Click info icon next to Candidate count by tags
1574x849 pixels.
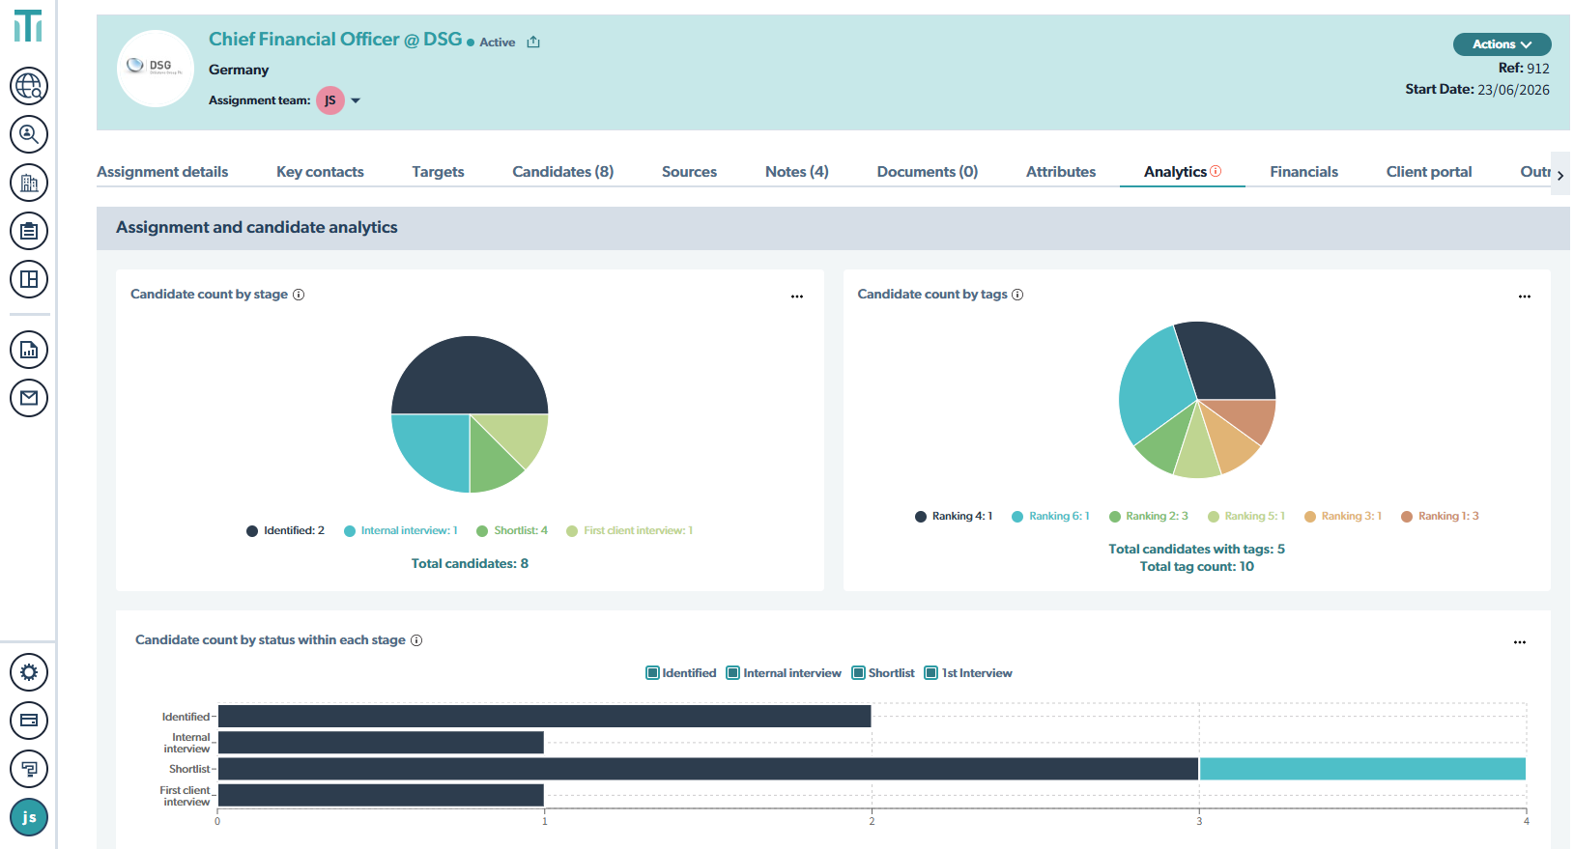point(1017,295)
